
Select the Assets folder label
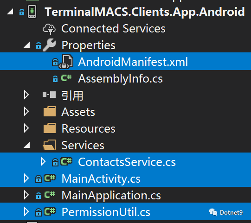pyautogui.click(x=78, y=112)
